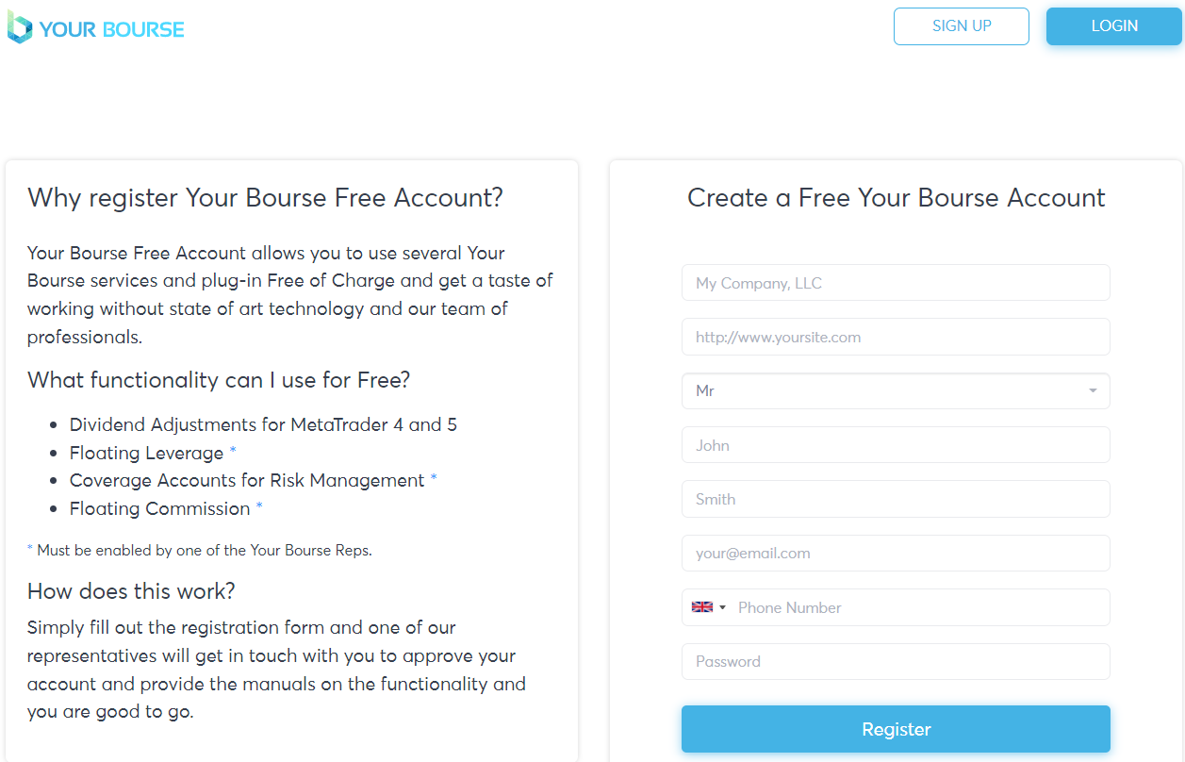Open the country code dropdown arrow

pos(723,607)
